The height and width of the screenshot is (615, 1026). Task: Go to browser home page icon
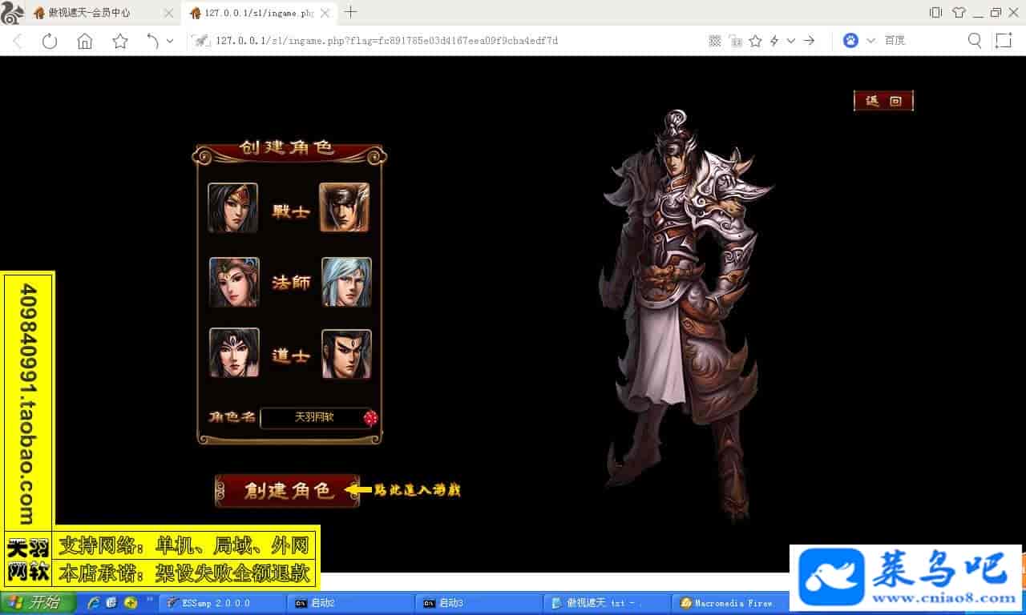point(85,41)
